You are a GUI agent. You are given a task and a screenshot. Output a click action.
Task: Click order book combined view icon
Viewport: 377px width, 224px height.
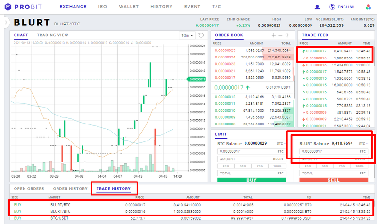tap(287, 35)
